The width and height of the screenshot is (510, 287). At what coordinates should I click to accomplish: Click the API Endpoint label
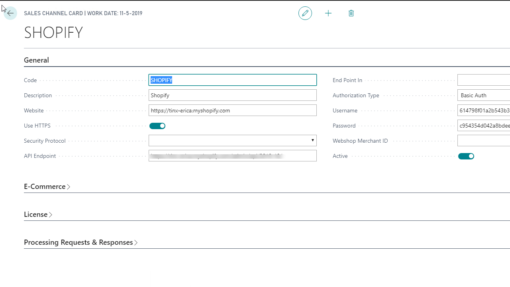pos(40,156)
